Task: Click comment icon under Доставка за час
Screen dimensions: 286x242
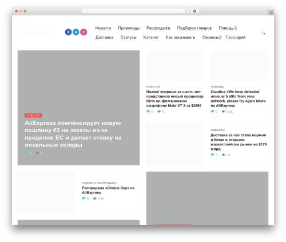Action: click(x=212, y=154)
